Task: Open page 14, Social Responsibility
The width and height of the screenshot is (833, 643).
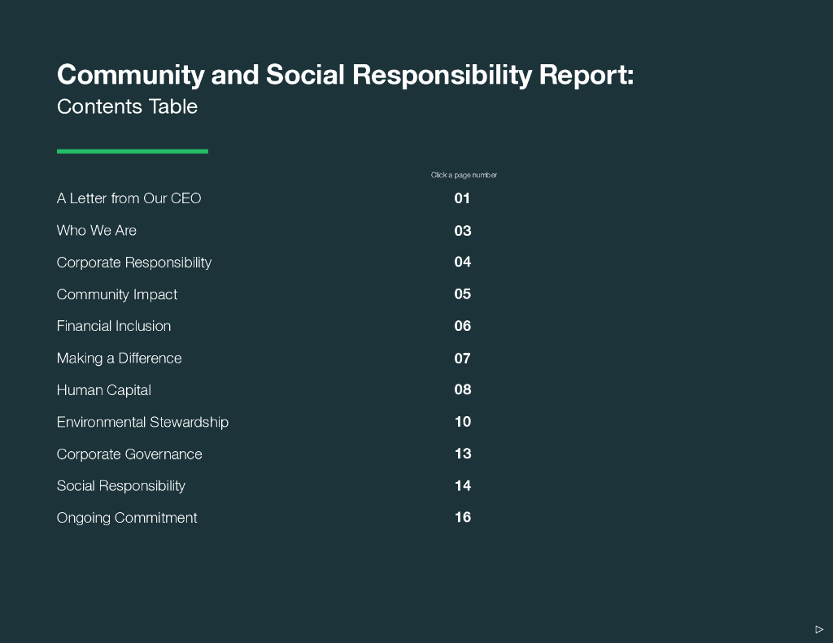Action: pos(462,486)
